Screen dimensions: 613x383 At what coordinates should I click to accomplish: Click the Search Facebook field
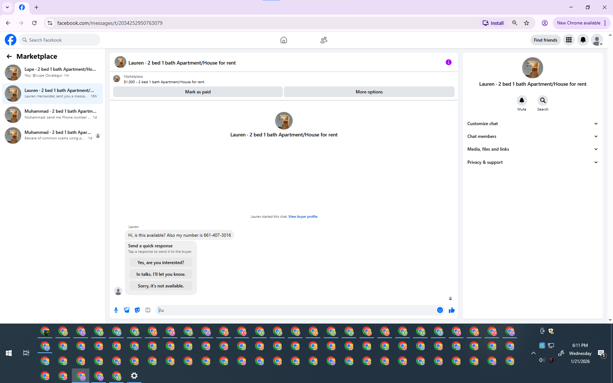click(60, 40)
